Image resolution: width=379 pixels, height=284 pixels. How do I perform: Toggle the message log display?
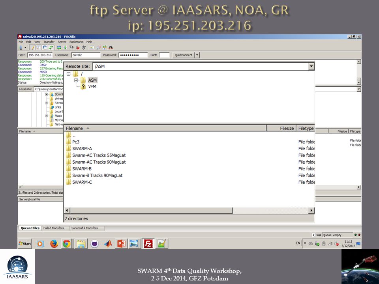click(32, 47)
